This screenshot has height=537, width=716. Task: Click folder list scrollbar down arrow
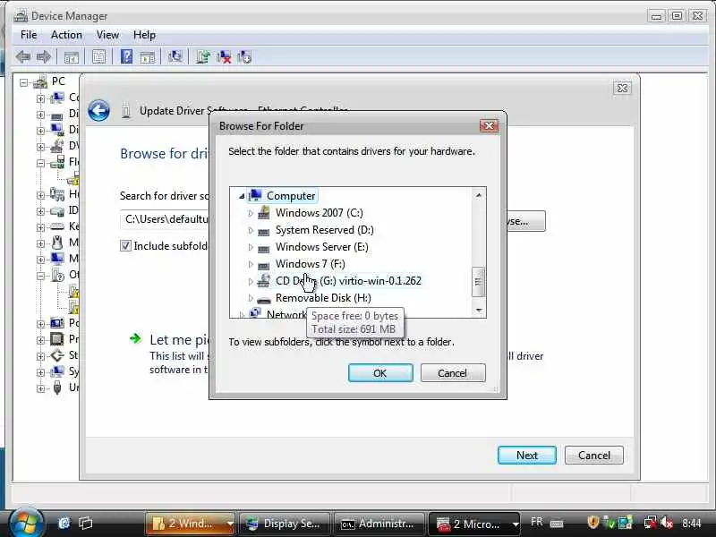479,310
